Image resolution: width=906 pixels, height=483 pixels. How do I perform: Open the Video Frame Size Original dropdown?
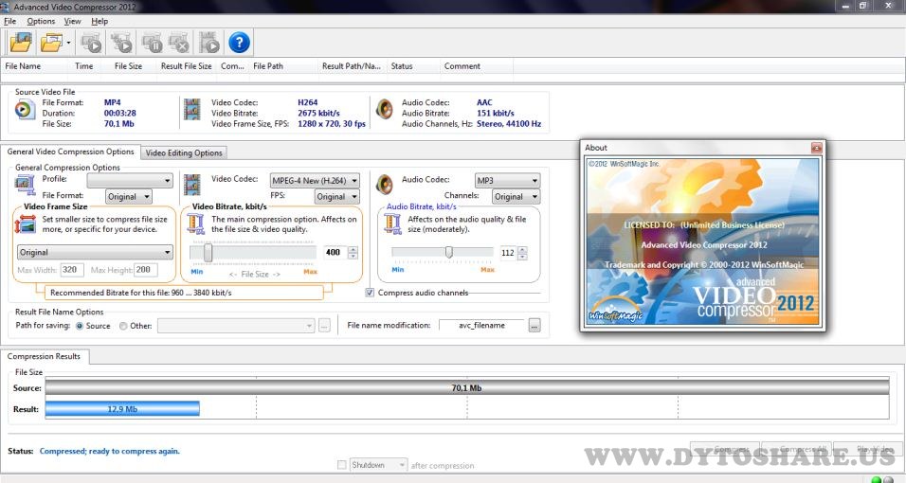(95, 253)
